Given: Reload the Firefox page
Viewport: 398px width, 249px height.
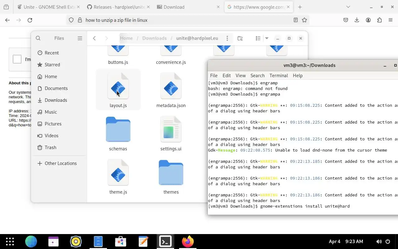Looking at the screenshot, I should (30, 20).
